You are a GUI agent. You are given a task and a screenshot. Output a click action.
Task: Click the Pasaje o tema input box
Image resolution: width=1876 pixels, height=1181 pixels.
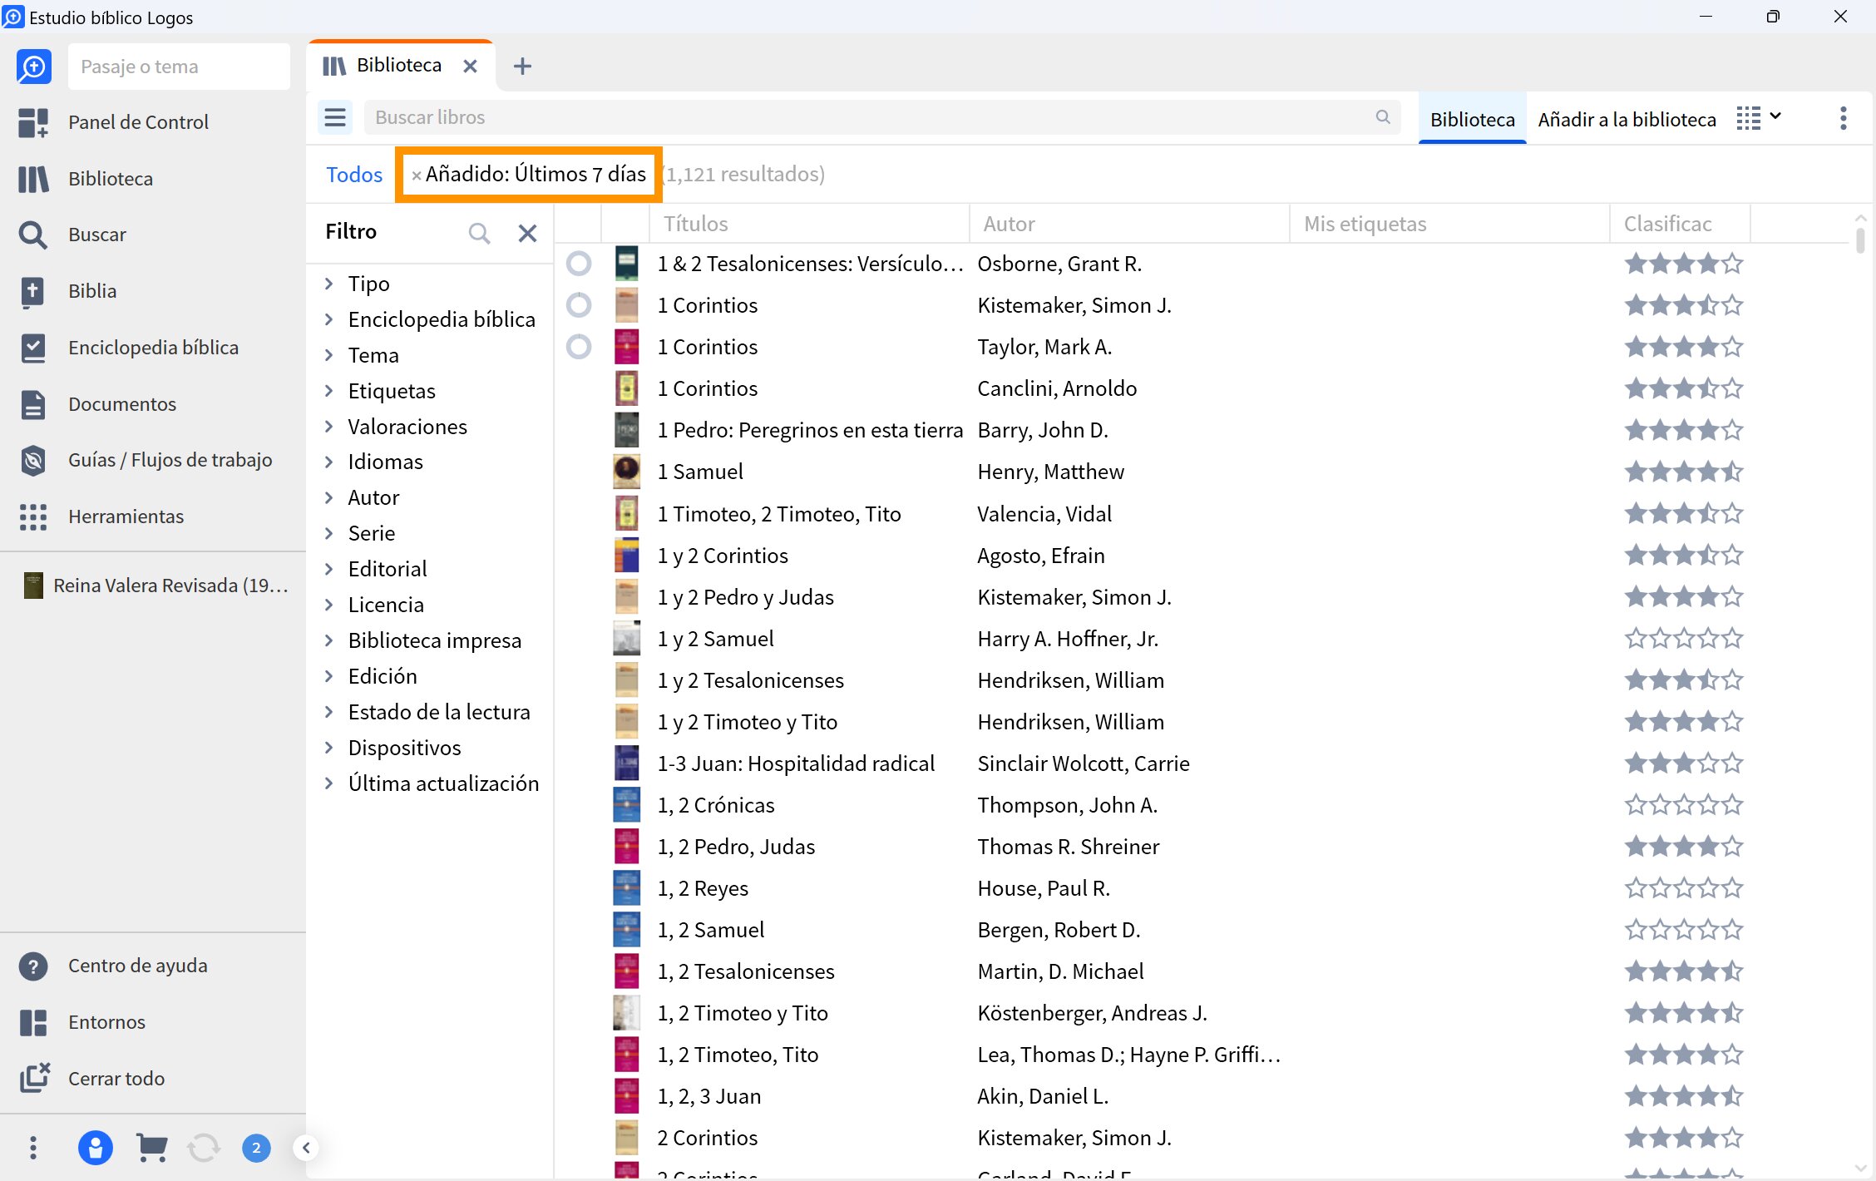[x=179, y=67]
